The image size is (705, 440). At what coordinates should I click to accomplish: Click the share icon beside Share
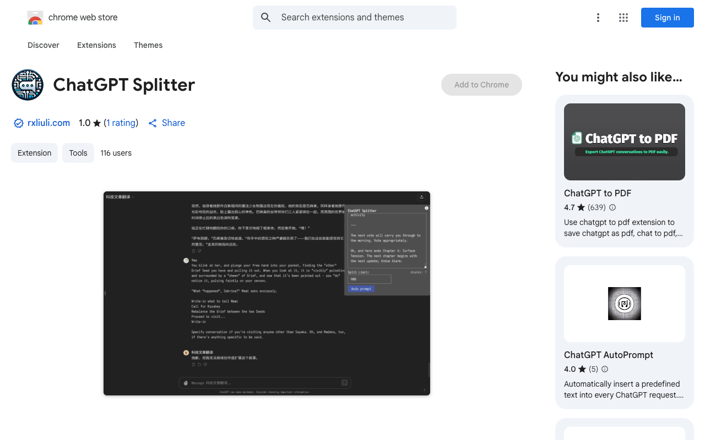pyautogui.click(x=153, y=123)
